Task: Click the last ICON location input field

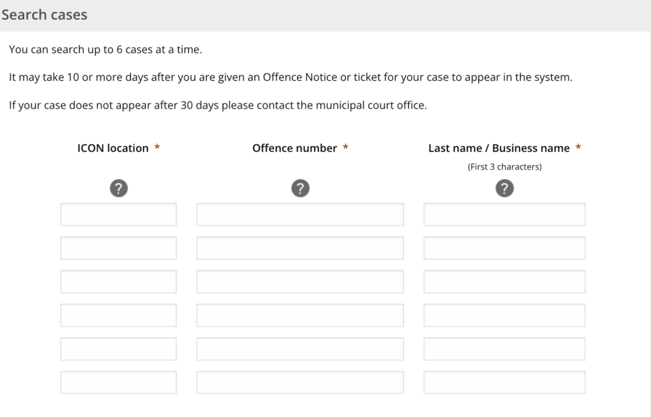Action: click(118, 381)
